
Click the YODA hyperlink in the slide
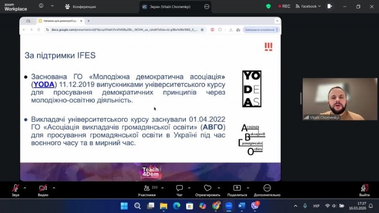42,84
